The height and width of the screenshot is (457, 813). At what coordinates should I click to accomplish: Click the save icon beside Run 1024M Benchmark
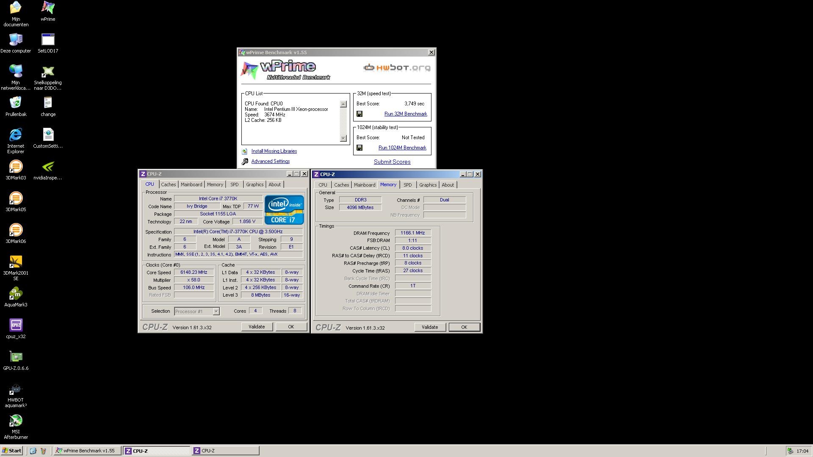359,148
